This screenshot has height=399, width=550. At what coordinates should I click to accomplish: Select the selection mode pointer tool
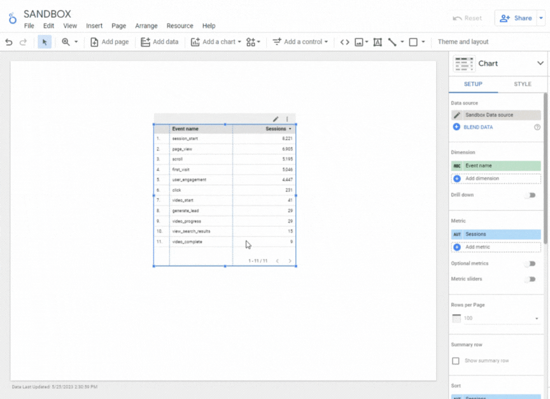point(45,42)
